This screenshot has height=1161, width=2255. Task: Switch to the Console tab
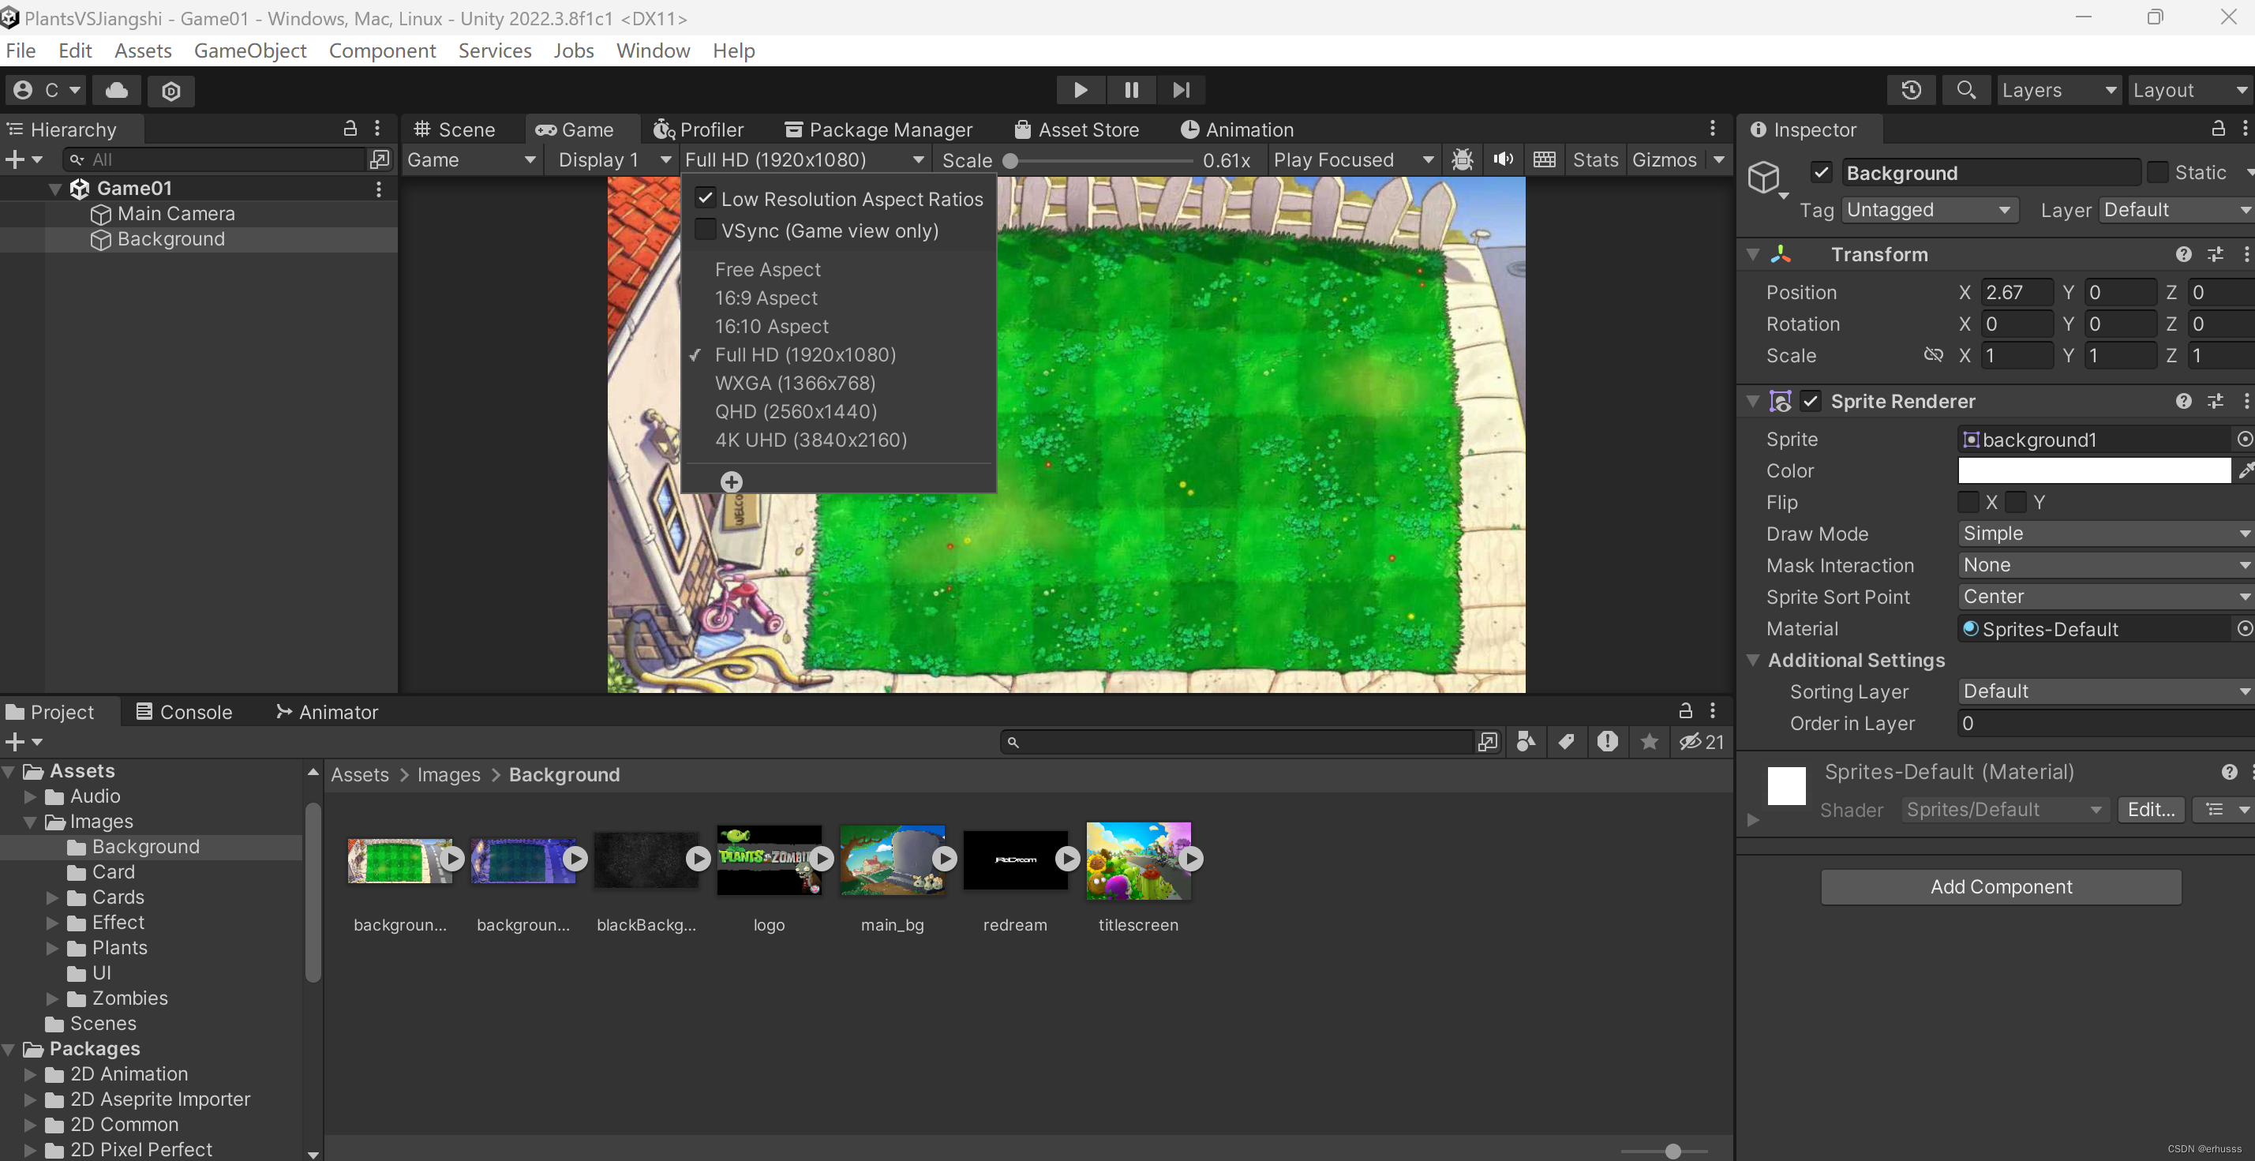tap(185, 713)
